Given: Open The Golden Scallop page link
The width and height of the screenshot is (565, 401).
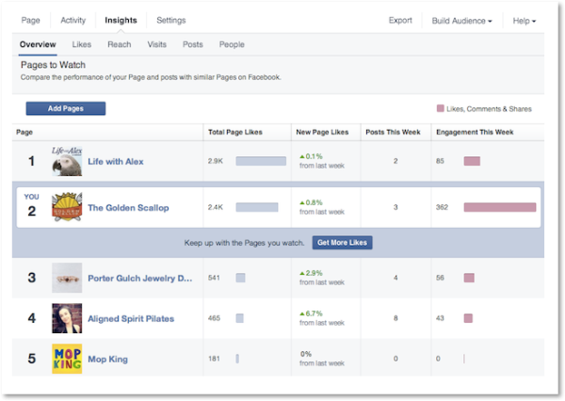Looking at the screenshot, I should [128, 208].
